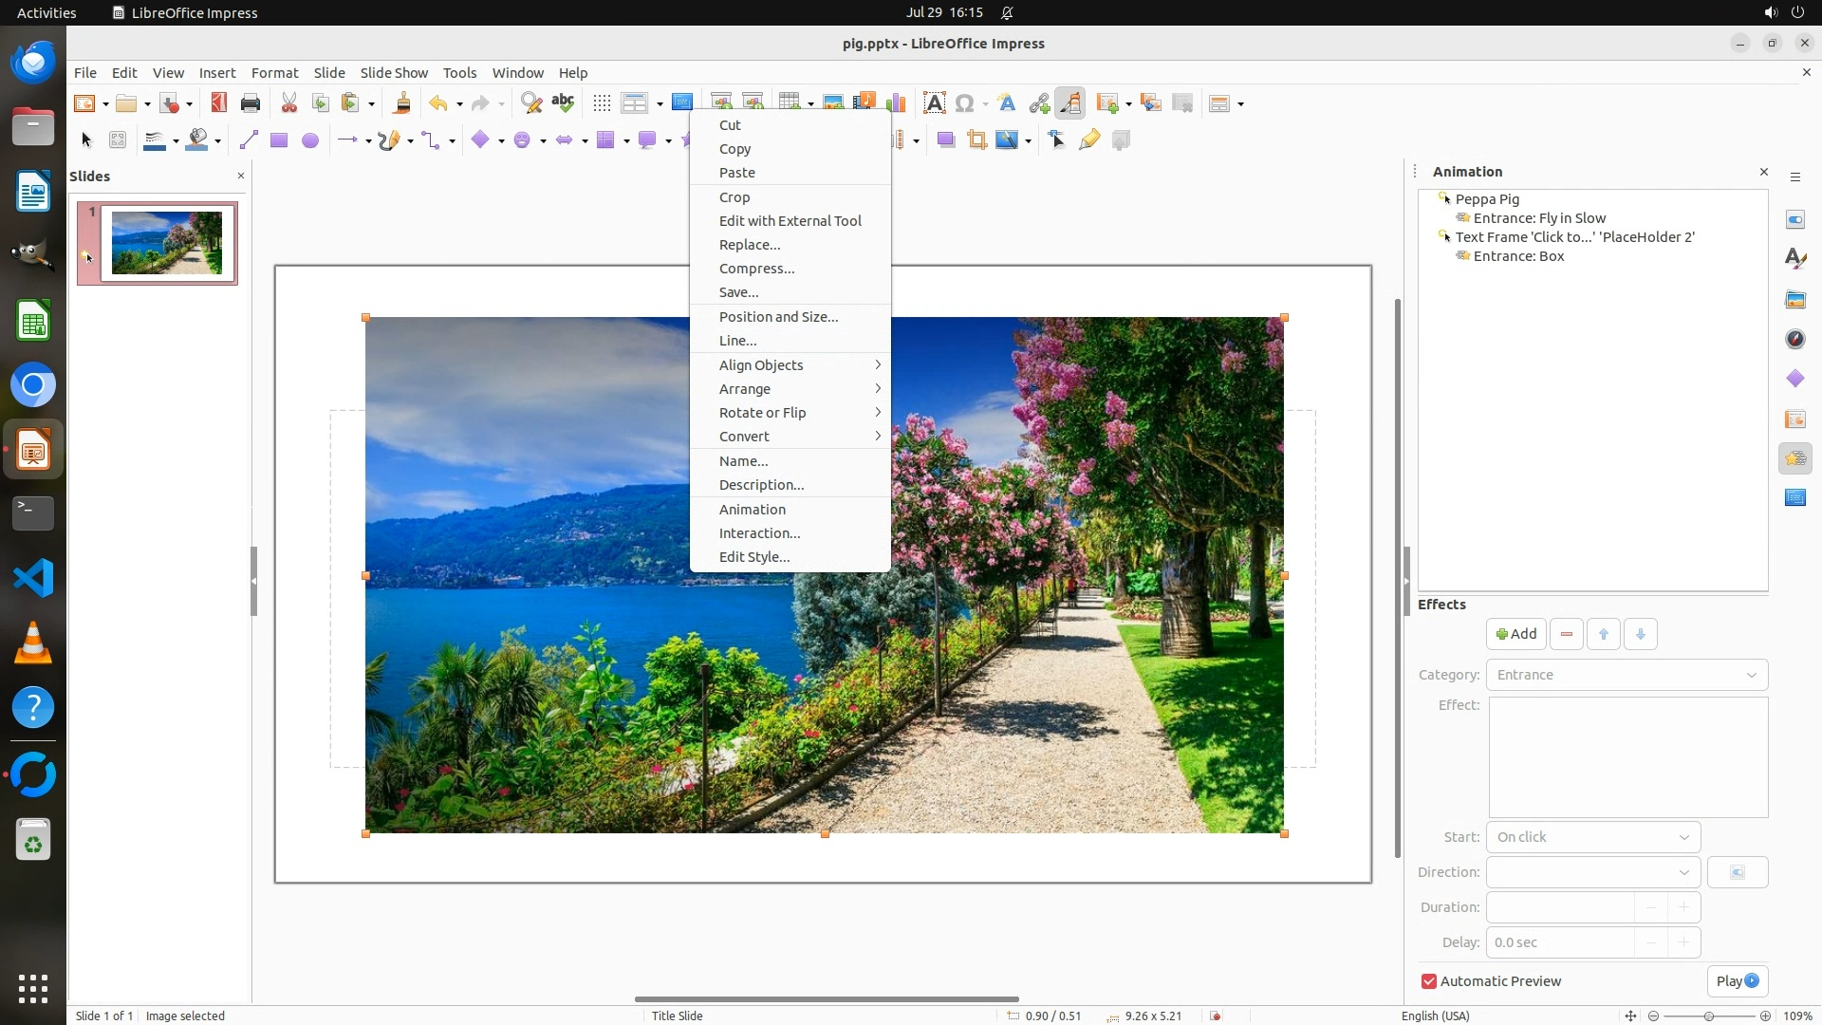Open the Slide Show menu
1822x1025 pixels.
(x=394, y=73)
